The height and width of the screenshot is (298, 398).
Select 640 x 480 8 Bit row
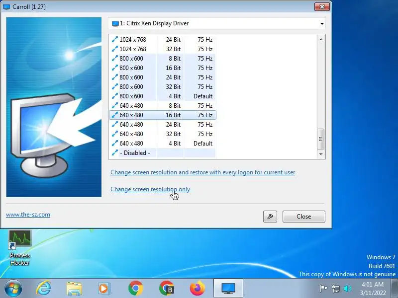(x=163, y=106)
